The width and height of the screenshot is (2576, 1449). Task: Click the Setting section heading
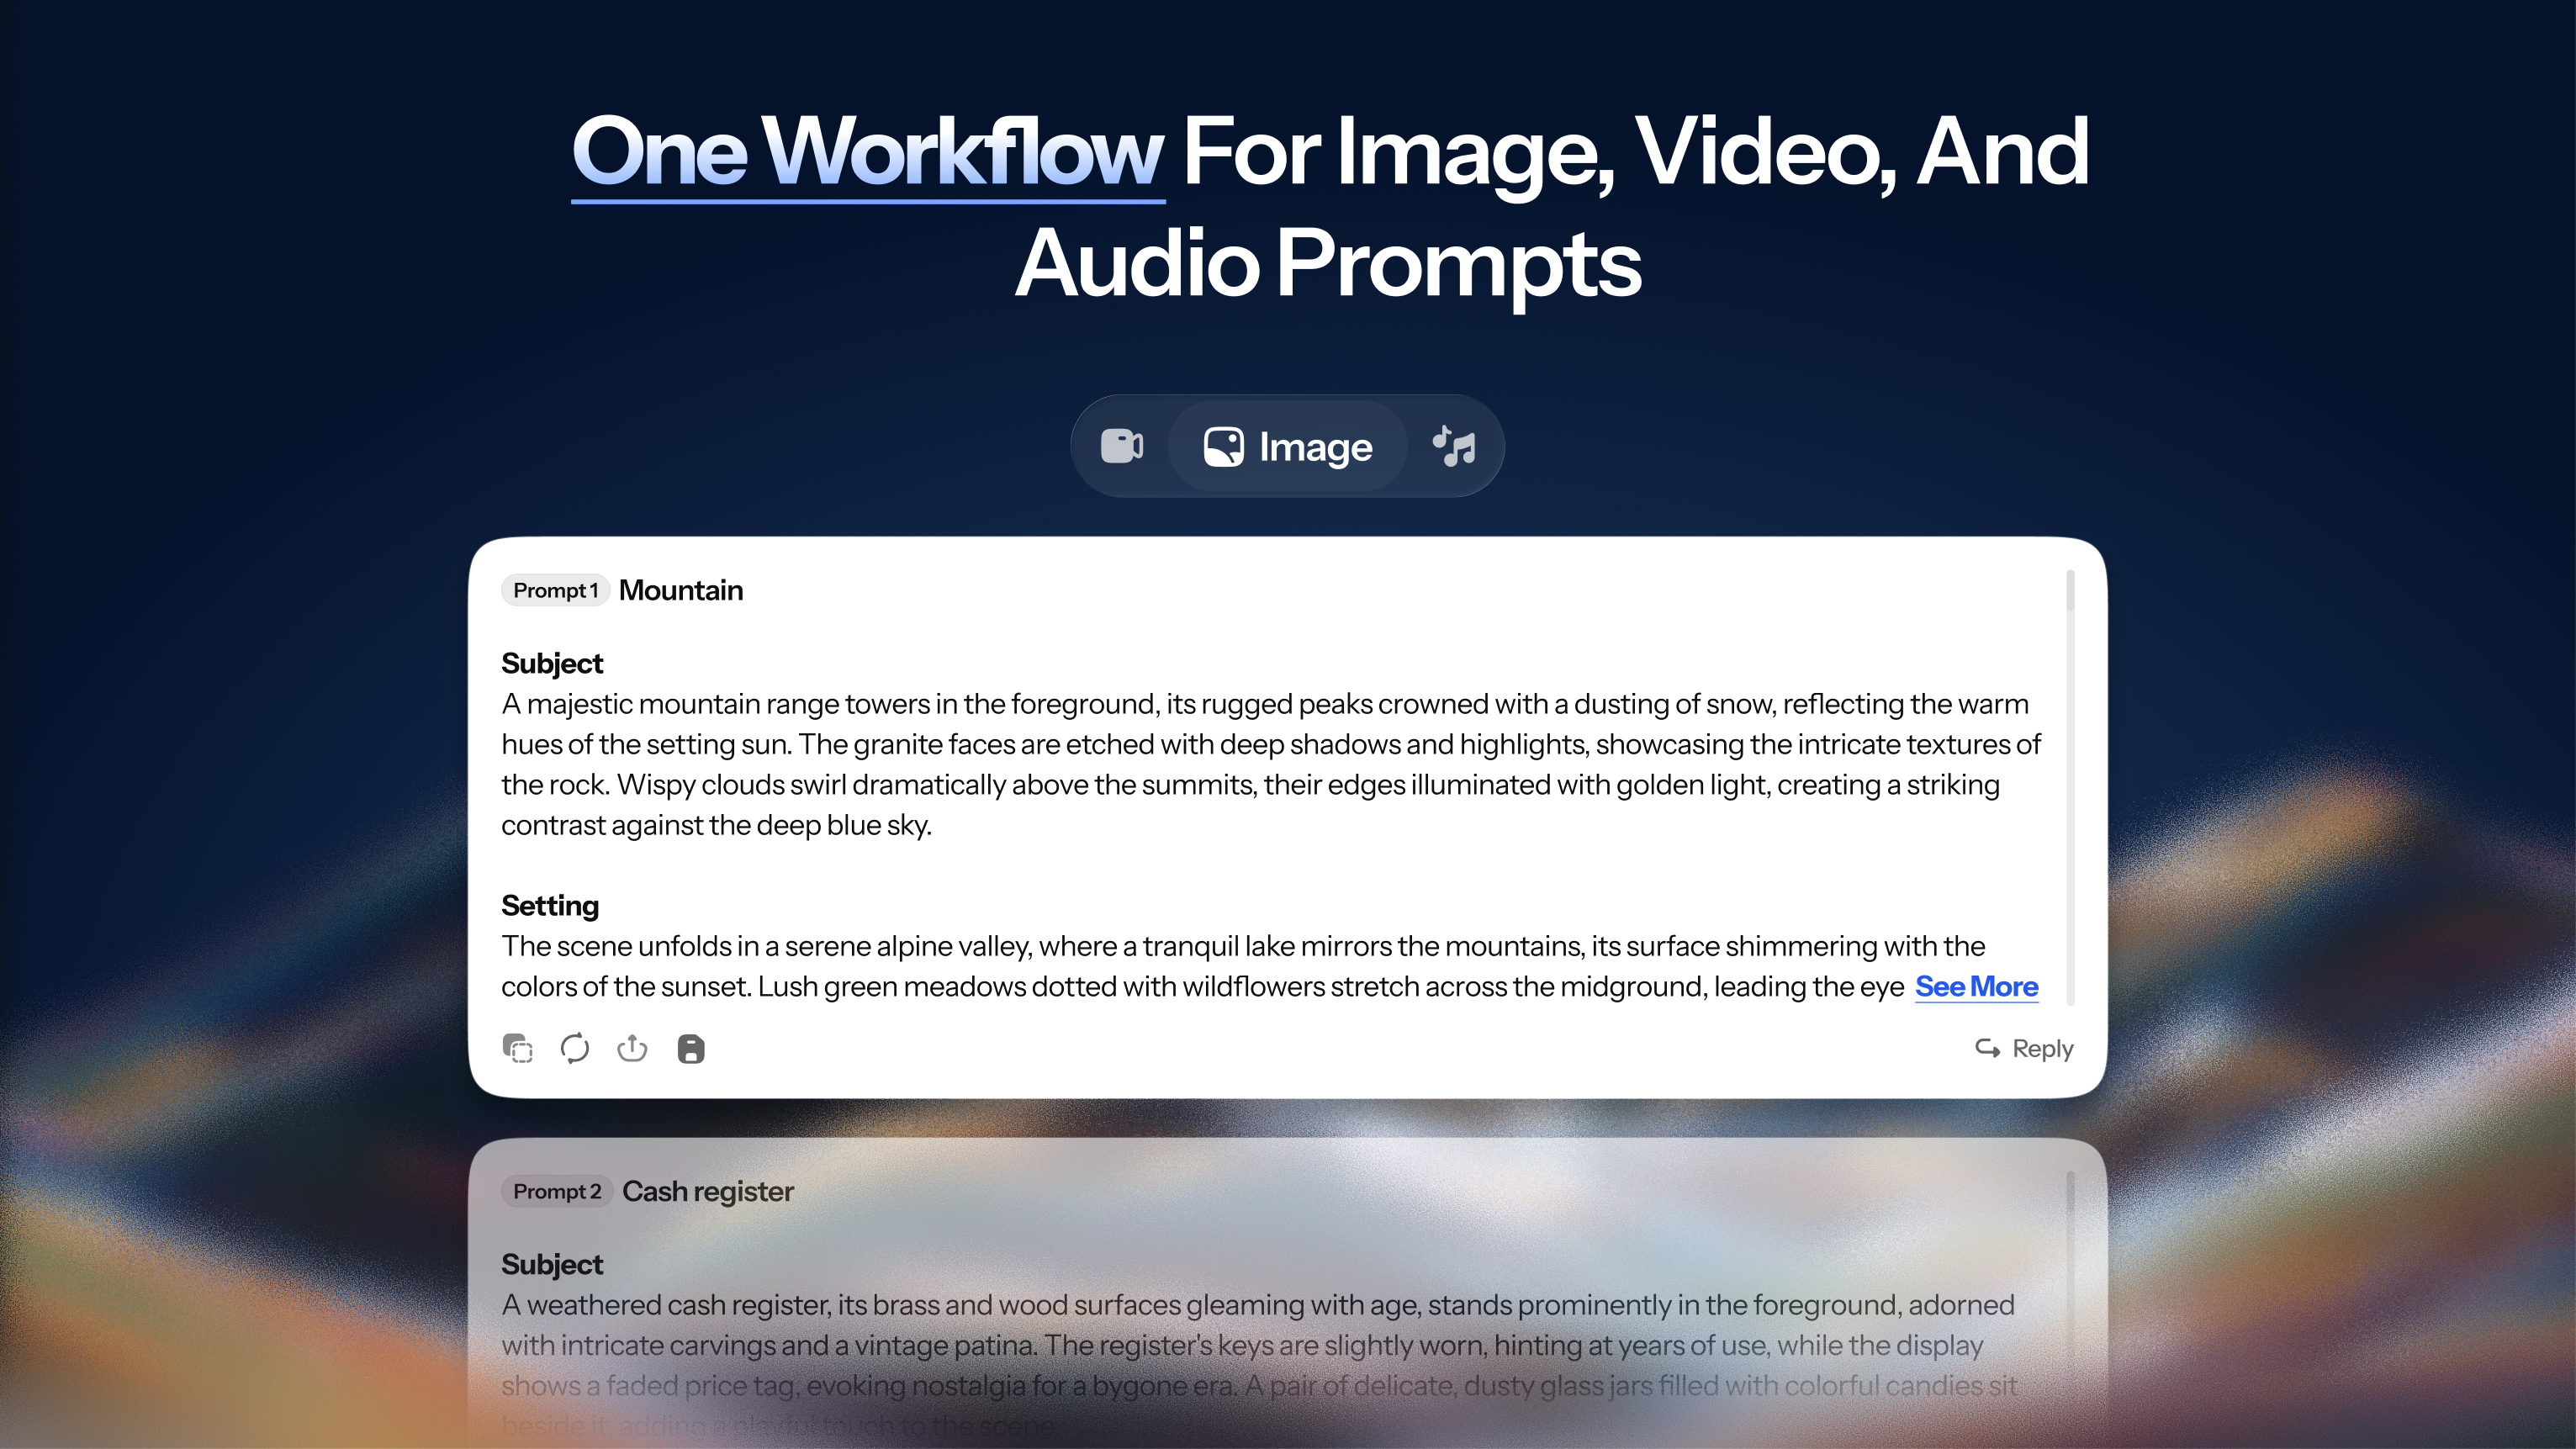coord(550,905)
